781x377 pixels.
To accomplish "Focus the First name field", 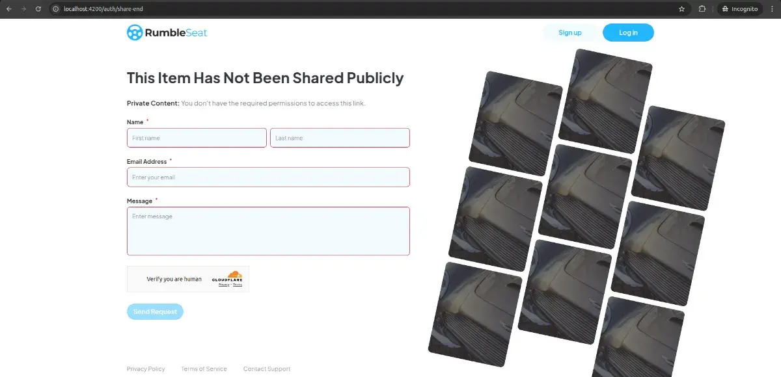I will click(x=197, y=138).
